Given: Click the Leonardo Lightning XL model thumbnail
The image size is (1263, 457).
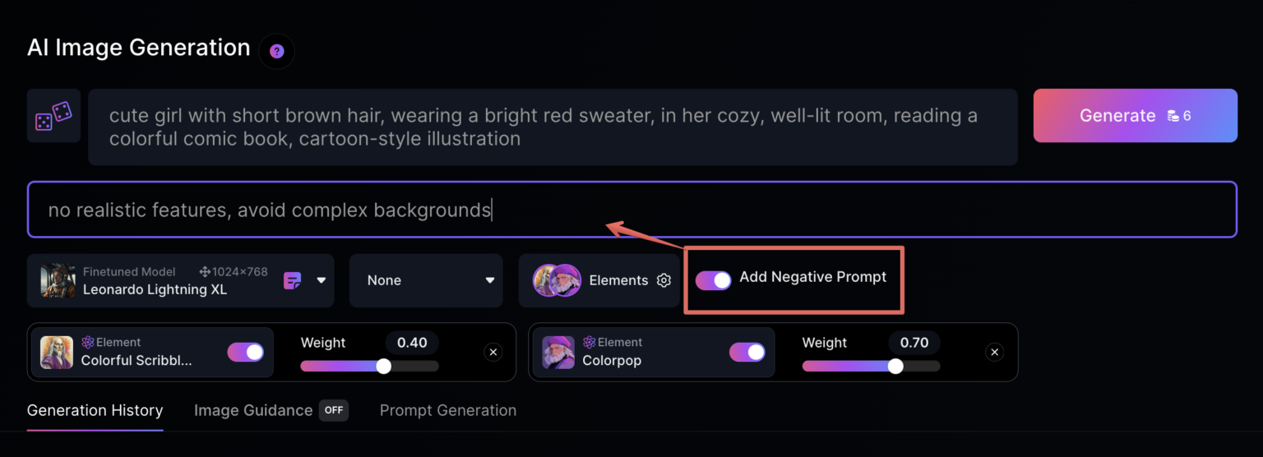Looking at the screenshot, I should (58, 280).
